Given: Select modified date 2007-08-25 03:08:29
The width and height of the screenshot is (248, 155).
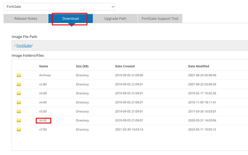Looking at the screenshot, I should click(x=202, y=84).
